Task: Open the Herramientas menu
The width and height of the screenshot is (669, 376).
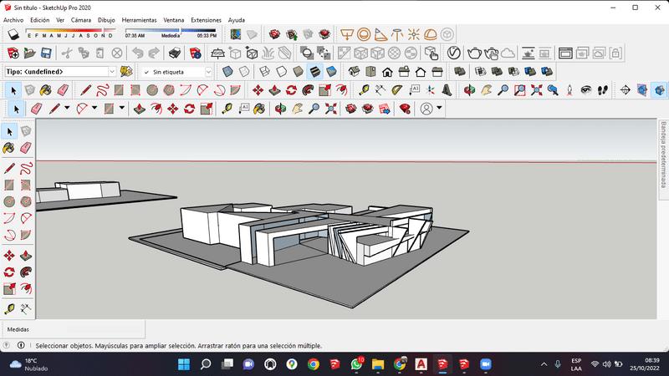Action: pos(139,20)
